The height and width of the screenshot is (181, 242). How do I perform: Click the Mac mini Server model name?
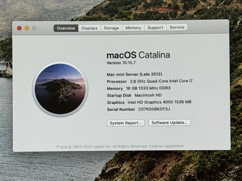point(134,74)
